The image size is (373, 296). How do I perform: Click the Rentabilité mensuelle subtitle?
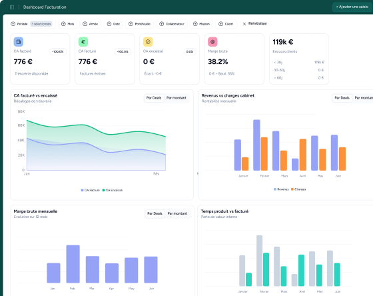coord(219,101)
